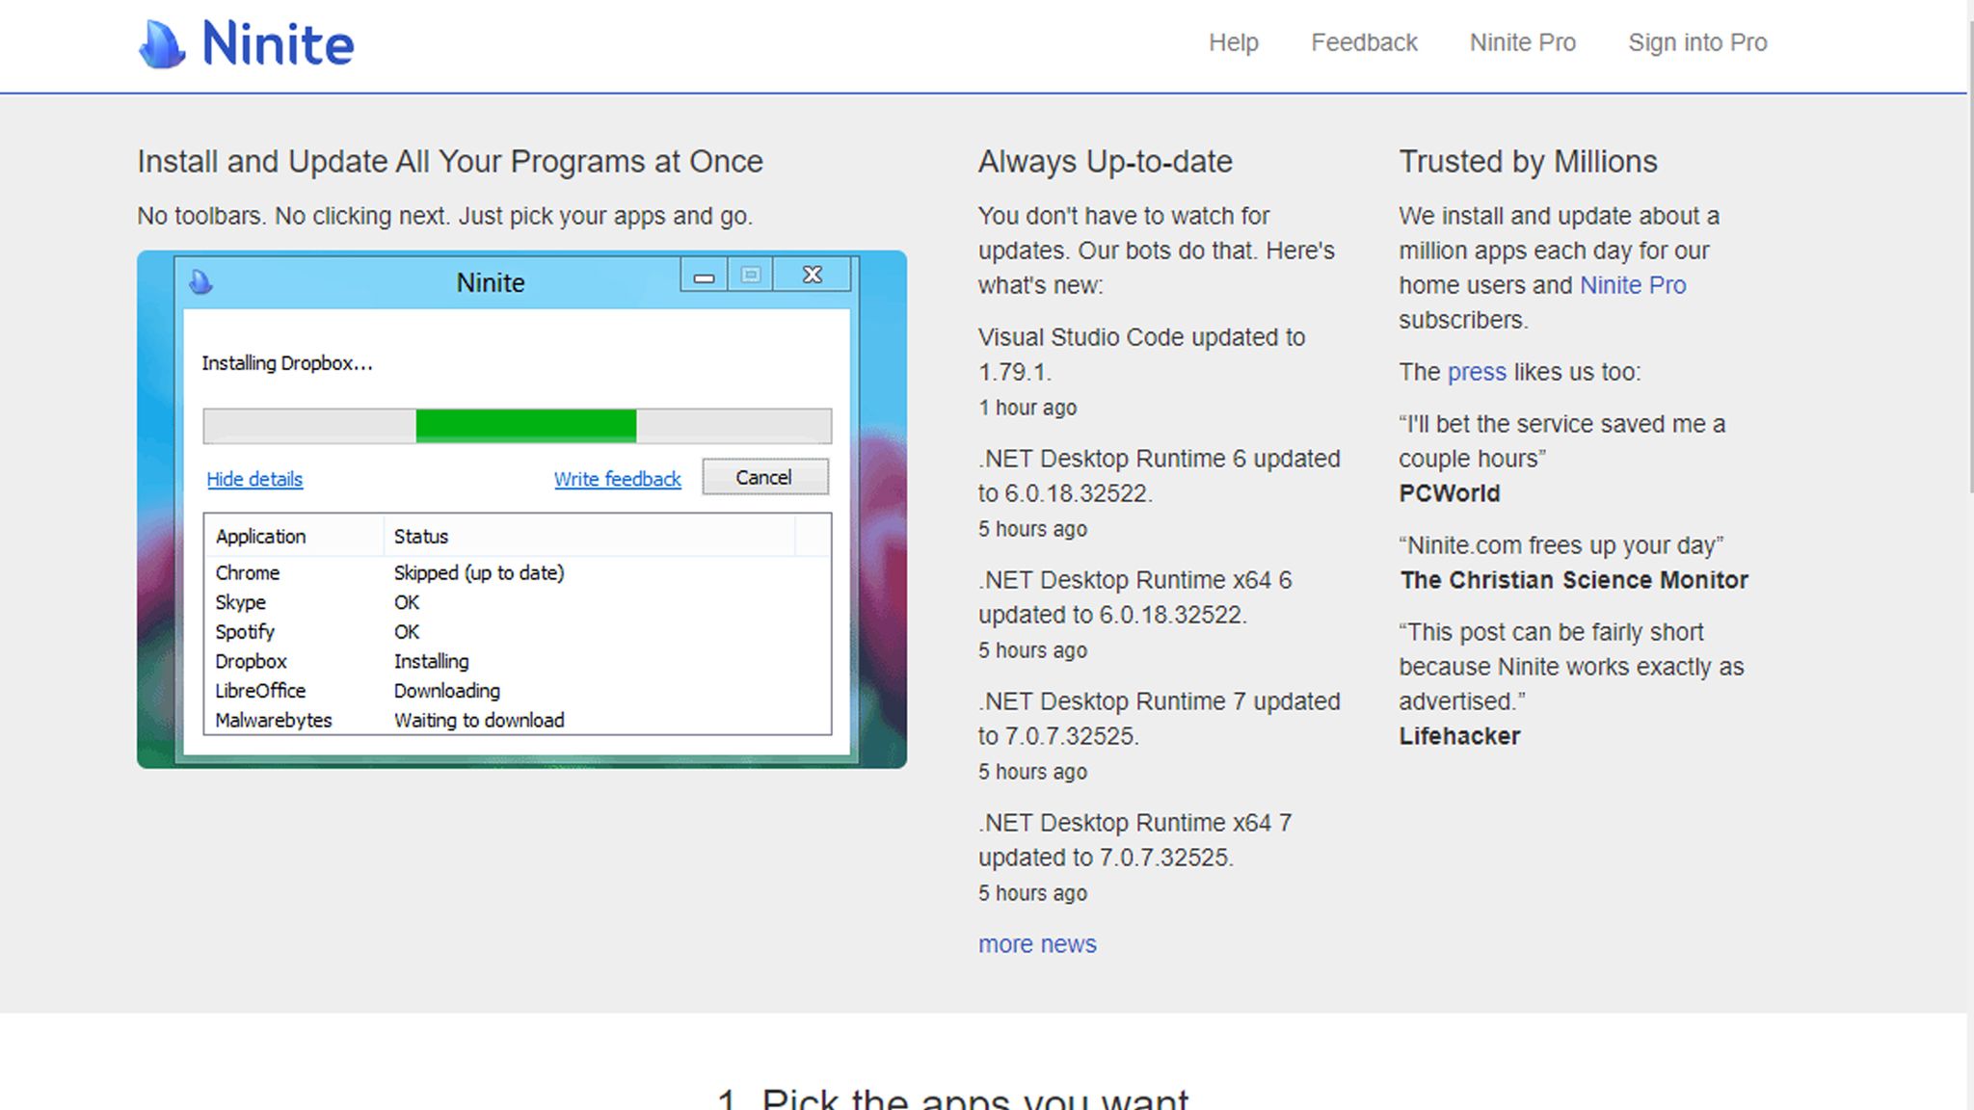
Task: Click the small Ninite icon in installer titlebar
Action: click(200, 282)
